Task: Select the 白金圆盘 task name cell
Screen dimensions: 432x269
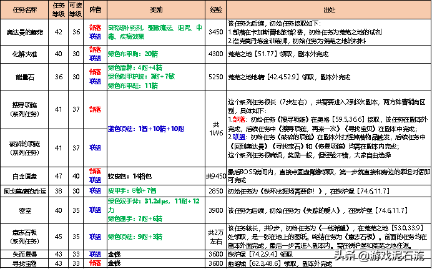Action: (24, 176)
